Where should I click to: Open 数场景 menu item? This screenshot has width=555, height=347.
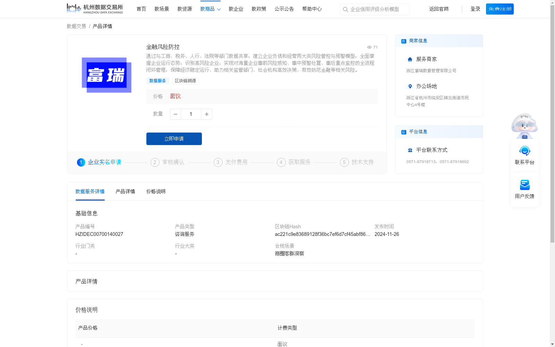click(x=162, y=9)
